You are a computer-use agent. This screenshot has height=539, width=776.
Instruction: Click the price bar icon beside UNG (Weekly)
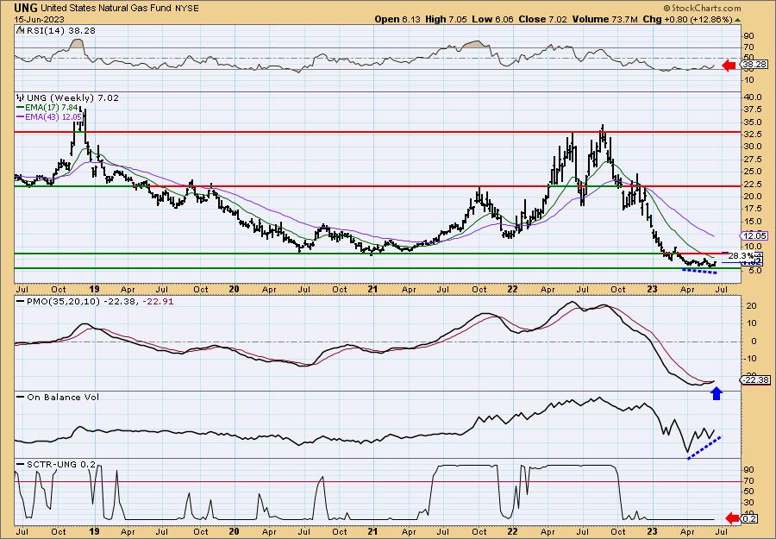(19, 98)
